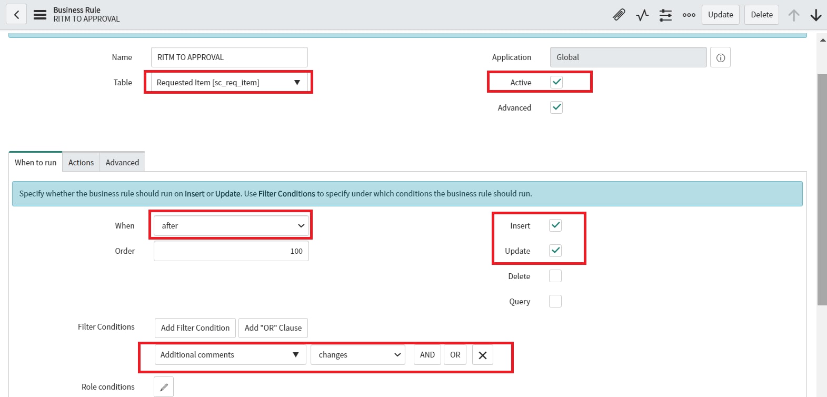Go to previous record with up arrow

(x=793, y=15)
